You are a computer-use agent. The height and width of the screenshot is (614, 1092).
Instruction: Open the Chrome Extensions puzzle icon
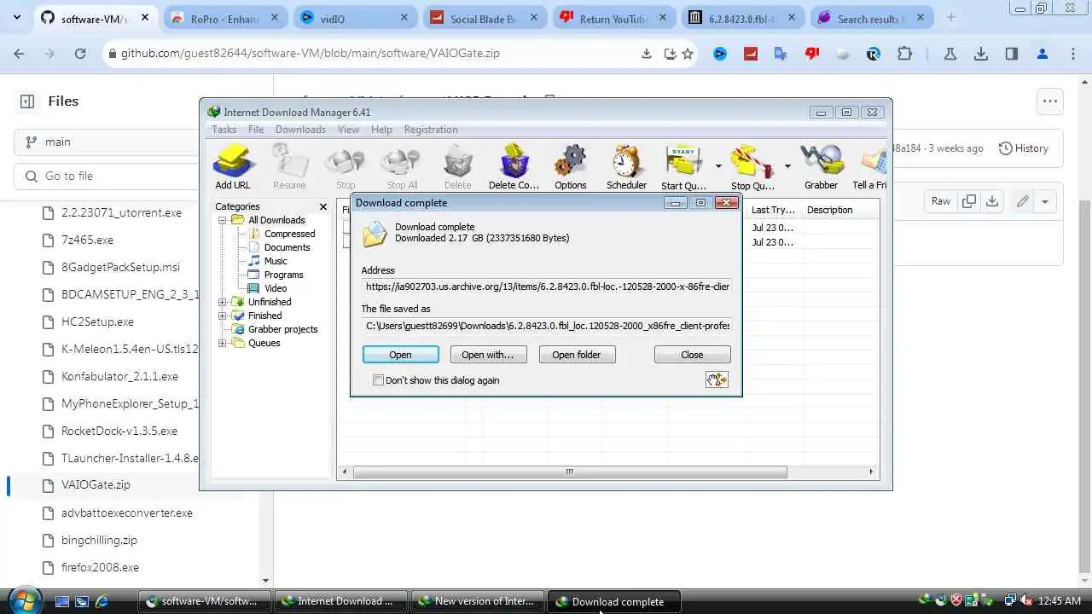pyautogui.click(x=904, y=53)
